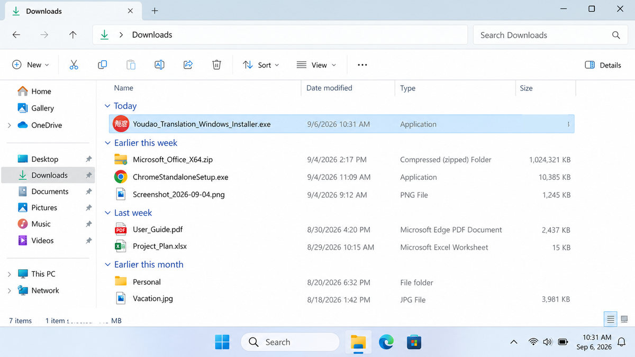Click the Paste clipboard icon
The height and width of the screenshot is (357, 635).
tap(131, 65)
